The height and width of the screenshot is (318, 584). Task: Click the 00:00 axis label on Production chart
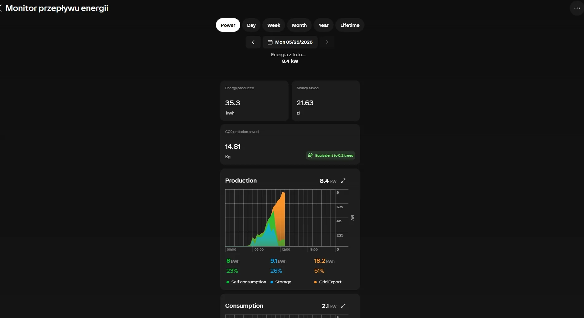coord(231,250)
